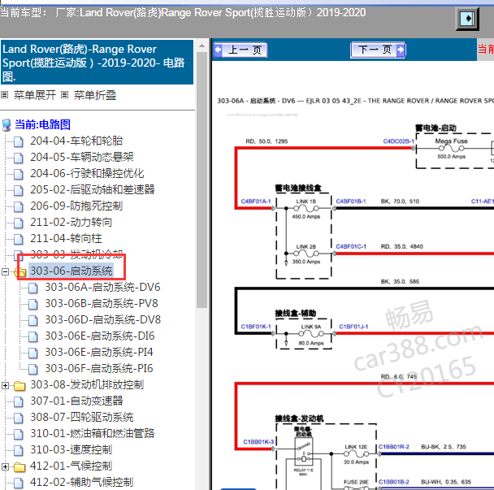
Task: Click page icon of 204-04-车轮和轮胎
Action: (x=18, y=141)
